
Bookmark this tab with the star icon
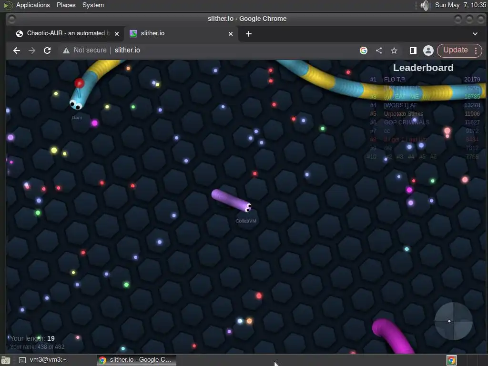[x=394, y=51]
